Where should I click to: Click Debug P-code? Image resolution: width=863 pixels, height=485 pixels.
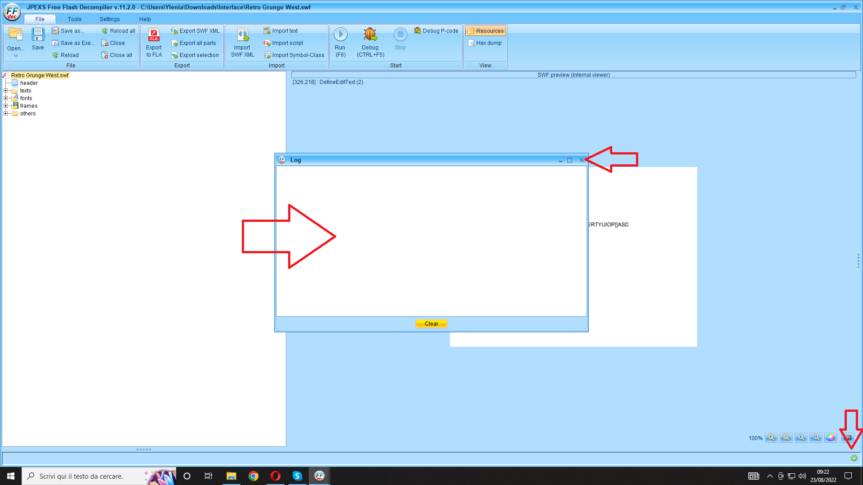pos(436,31)
